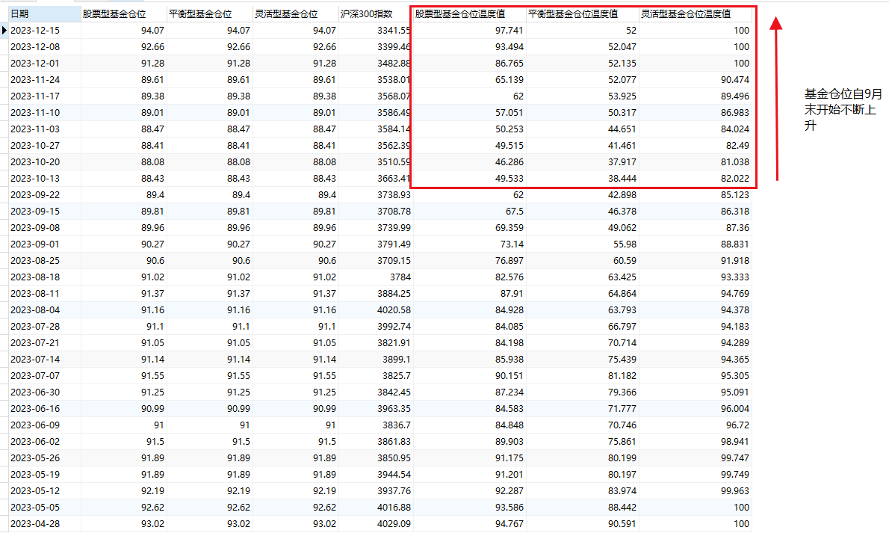Select the 沪深300指数 column header
Screen dimensions: 889x536
pyautogui.click(x=375, y=13)
